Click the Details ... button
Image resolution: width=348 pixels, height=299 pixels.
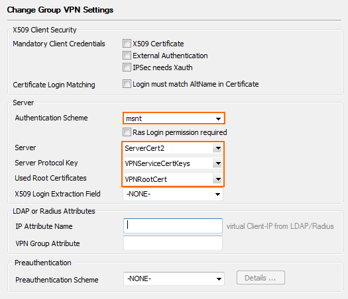pos(261,278)
